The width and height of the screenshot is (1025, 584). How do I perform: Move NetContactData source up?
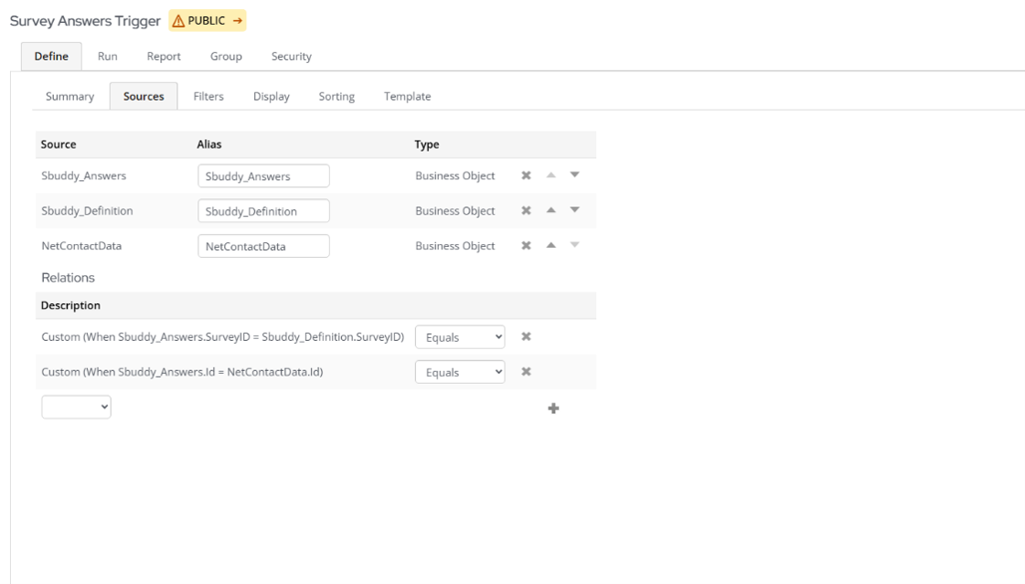[x=551, y=245]
